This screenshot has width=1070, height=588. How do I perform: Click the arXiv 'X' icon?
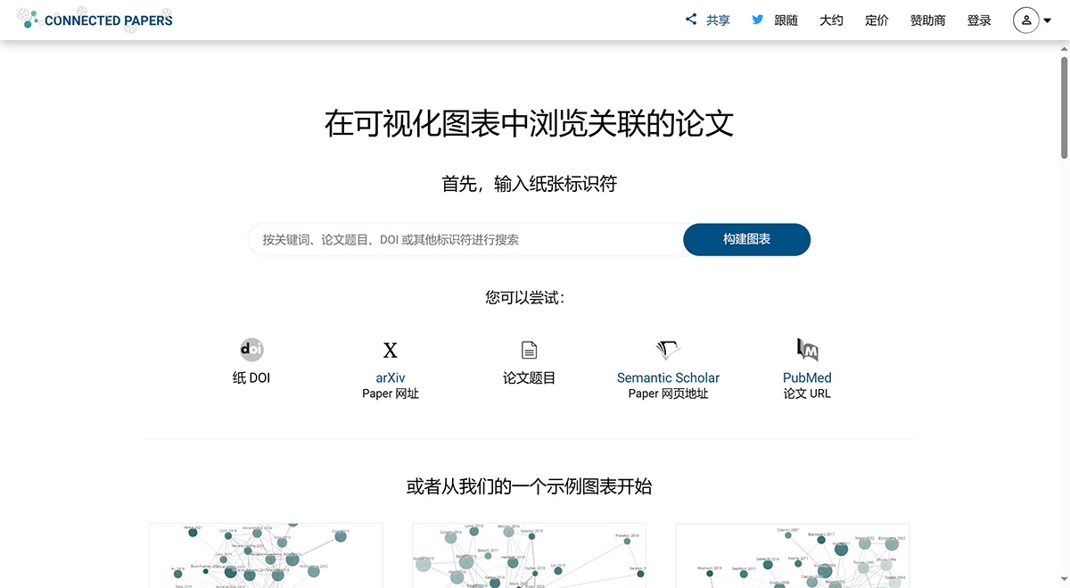390,349
